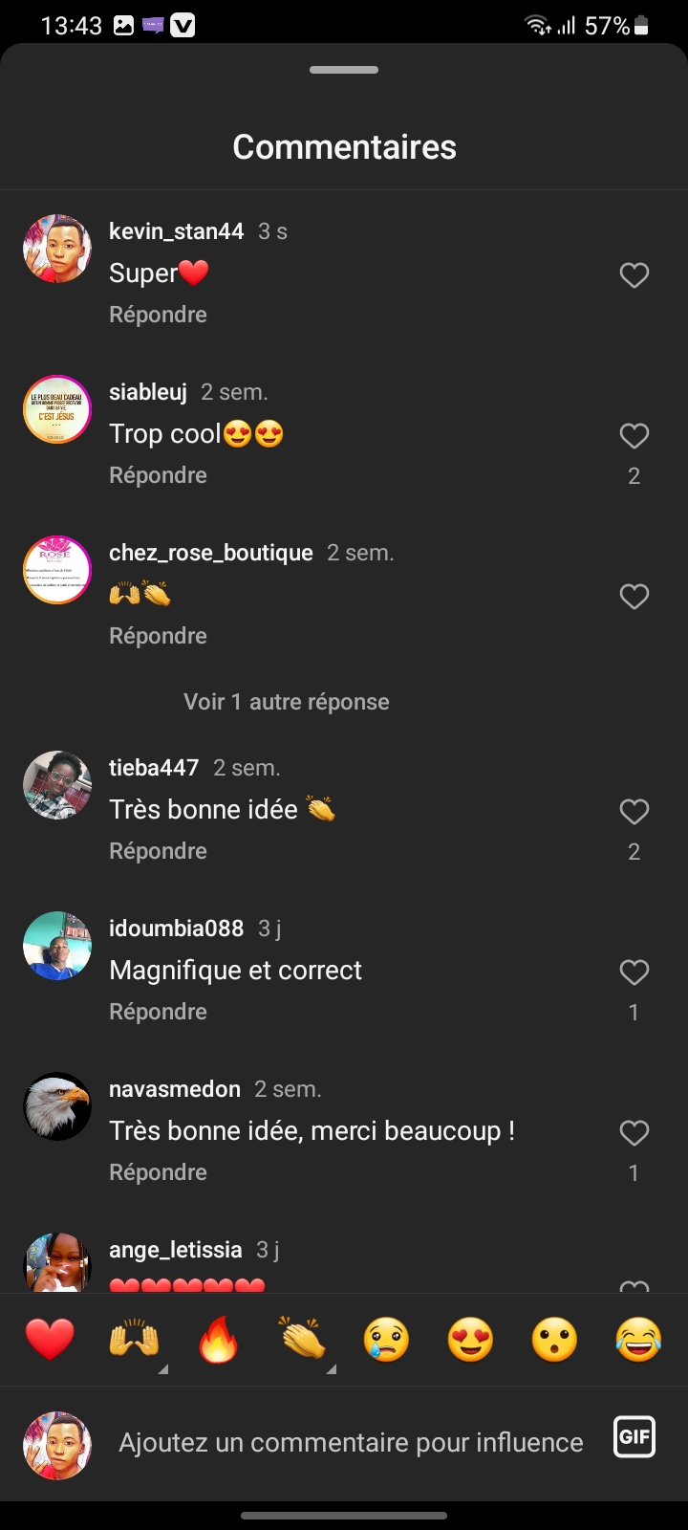688x1530 pixels.
Task: Like idoumbia088's "Magnifique et correct" comment
Action: (634, 973)
